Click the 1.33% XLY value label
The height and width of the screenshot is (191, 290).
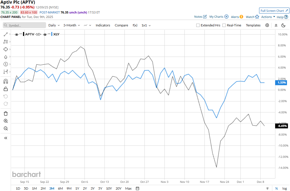[x=282, y=83]
